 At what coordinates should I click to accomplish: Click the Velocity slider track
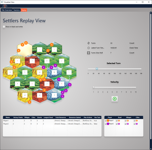point(115,87)
